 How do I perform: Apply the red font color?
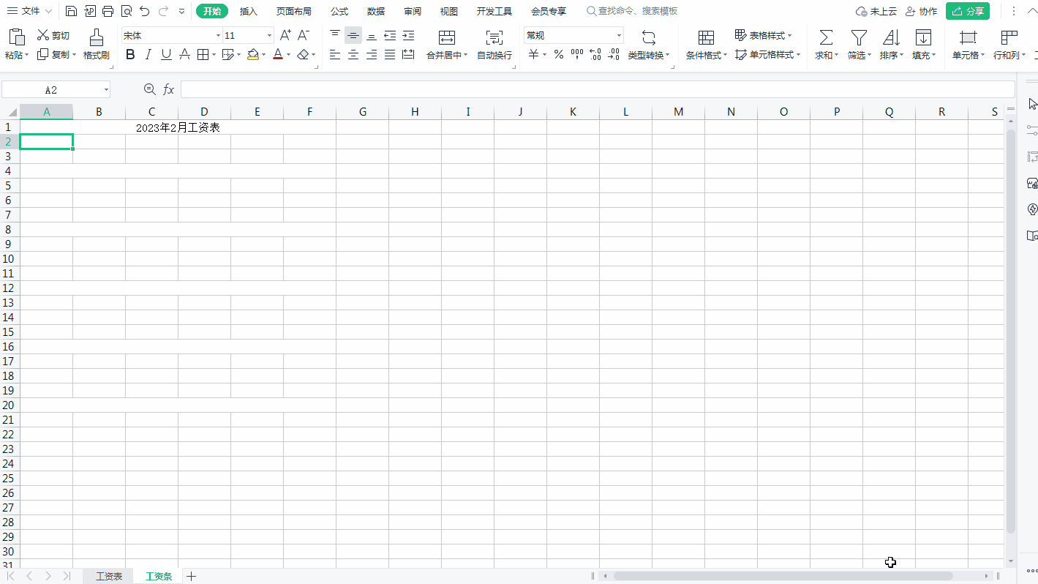click(x=278, y=54)
